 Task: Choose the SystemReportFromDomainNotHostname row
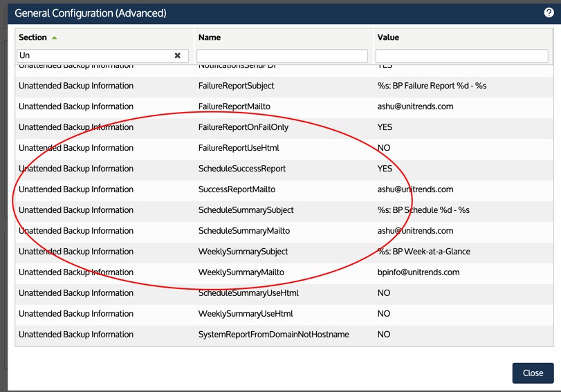(x=273, y=335)
